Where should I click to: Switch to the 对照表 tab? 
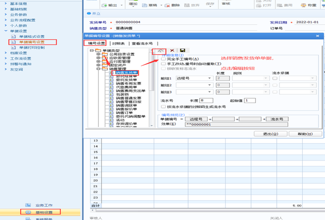click(x=119, y=44)
